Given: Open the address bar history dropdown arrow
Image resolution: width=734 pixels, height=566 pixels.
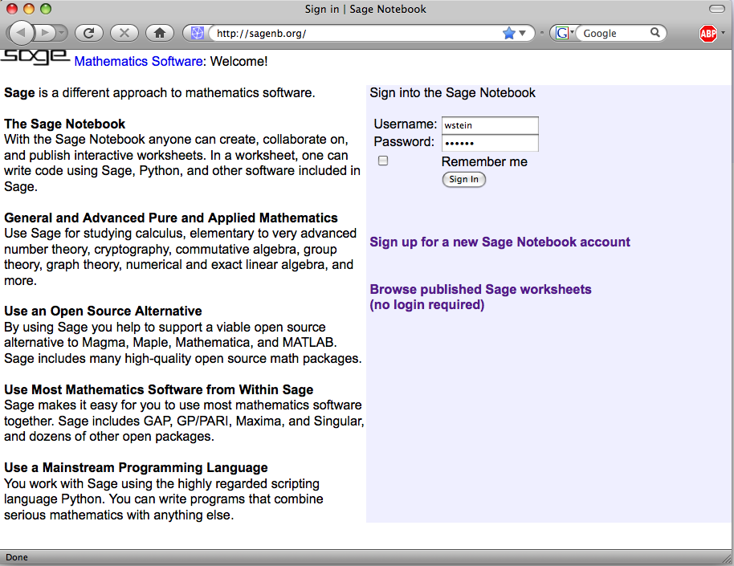Looking at the screenshot, I should click(523, 33).
